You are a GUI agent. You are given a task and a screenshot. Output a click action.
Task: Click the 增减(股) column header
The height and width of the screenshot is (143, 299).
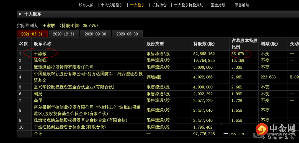pyautogui.click(x=269, y=44)
